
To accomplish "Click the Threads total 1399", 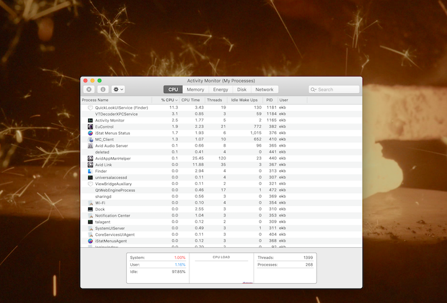I will tap(308, 258).
